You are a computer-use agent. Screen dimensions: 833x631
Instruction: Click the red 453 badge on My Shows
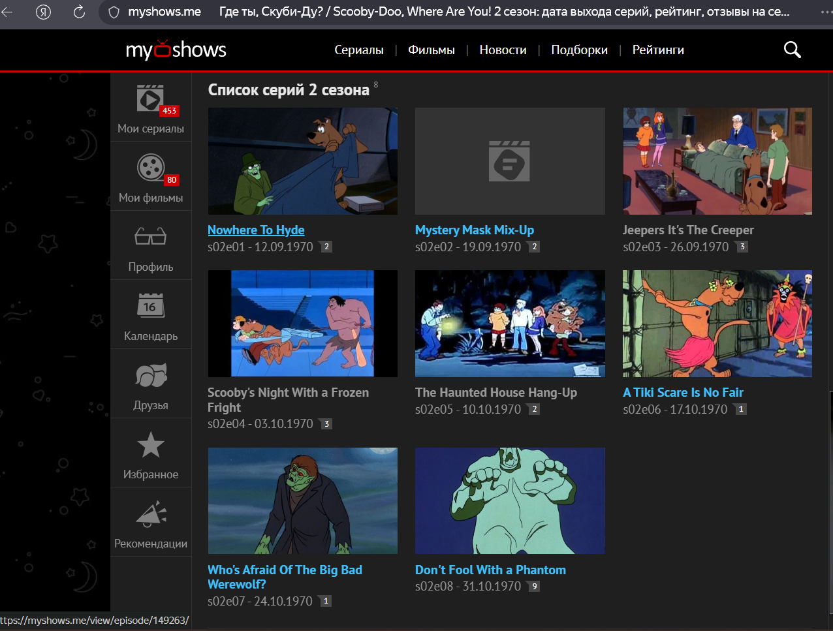tap(170, 111)
